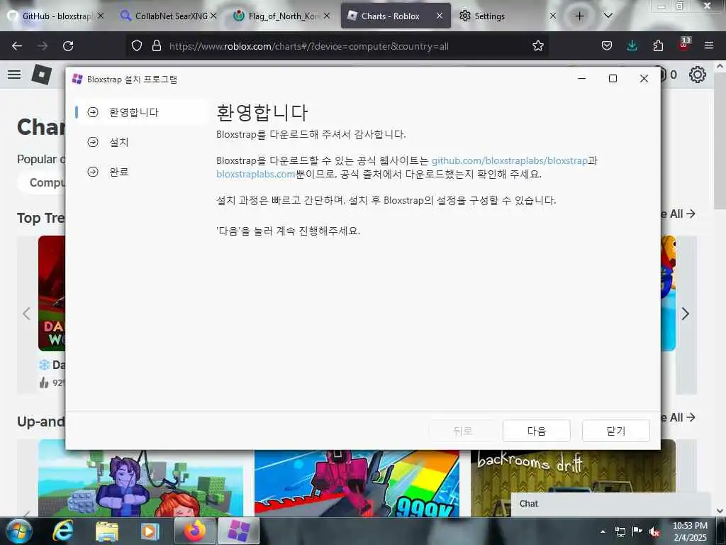Click next arrow on Top Trending carousel
Screen dimensions: 726x545
point(686,314)
